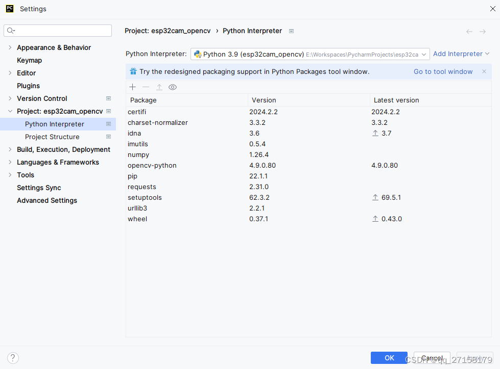500x369 pixels.
Task: Click the help question mark icon
Action: (x=13, y=358)
